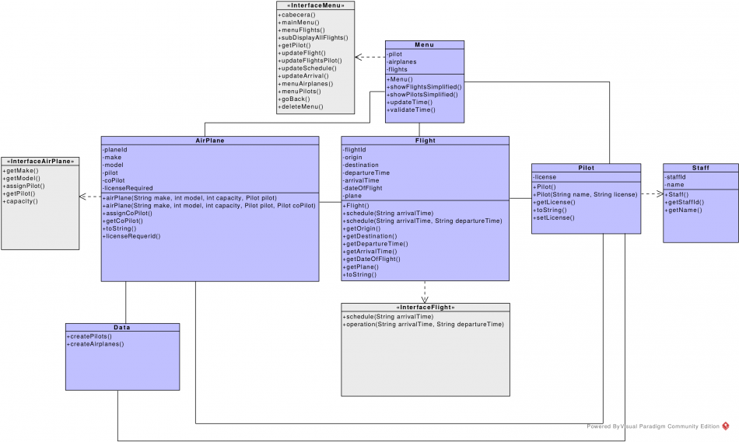739x442 pixels.
Task: Select deleteMenu() in InterfaceMenu
Action: (x=301, y=106)
